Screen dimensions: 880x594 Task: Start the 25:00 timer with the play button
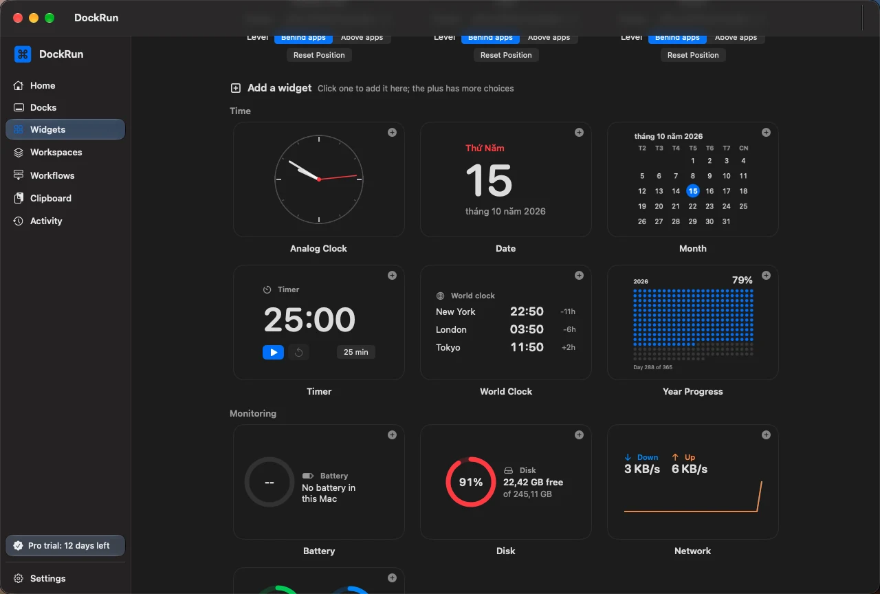tap(273, 352)
